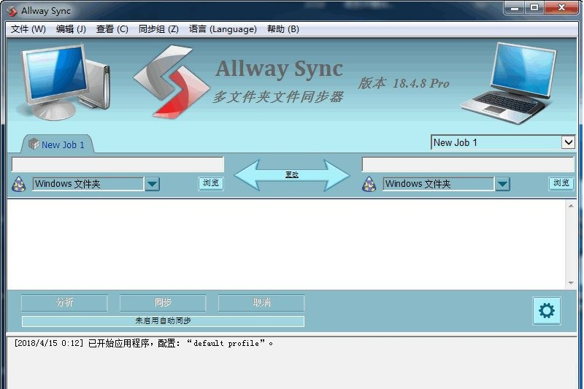The height and width of the screenshot is (389, 584).
Task: Expand the New Job 1 job selector dropdown
Action: [568, 142]
